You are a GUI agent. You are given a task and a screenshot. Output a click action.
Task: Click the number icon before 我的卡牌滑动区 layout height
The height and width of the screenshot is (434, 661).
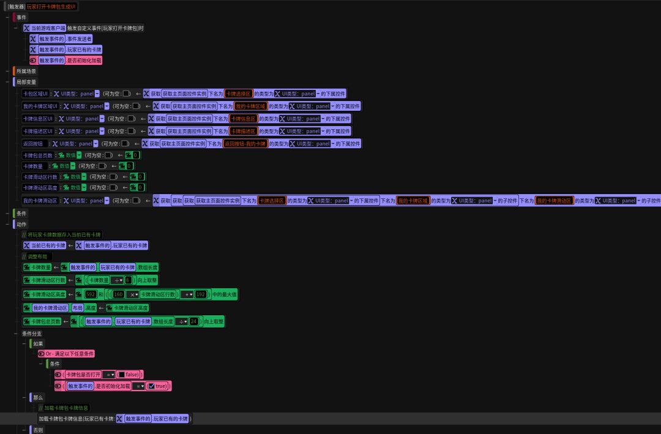coord(26,308)
